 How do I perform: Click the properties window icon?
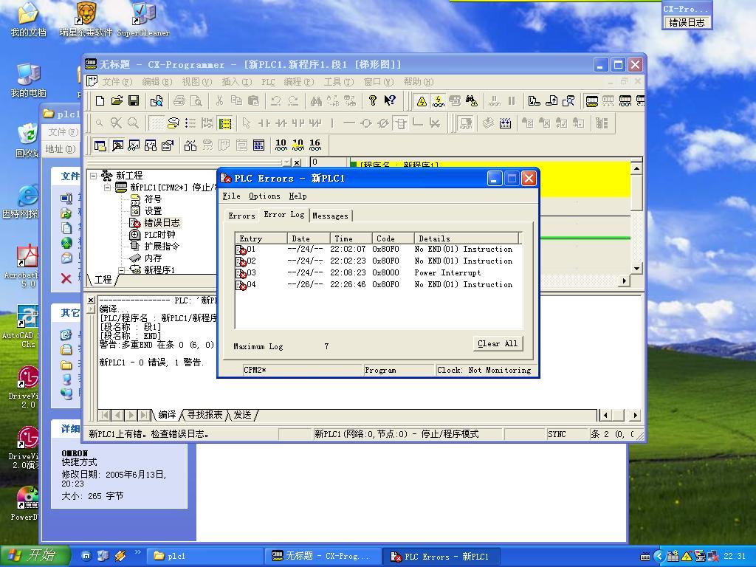(168, 145)
